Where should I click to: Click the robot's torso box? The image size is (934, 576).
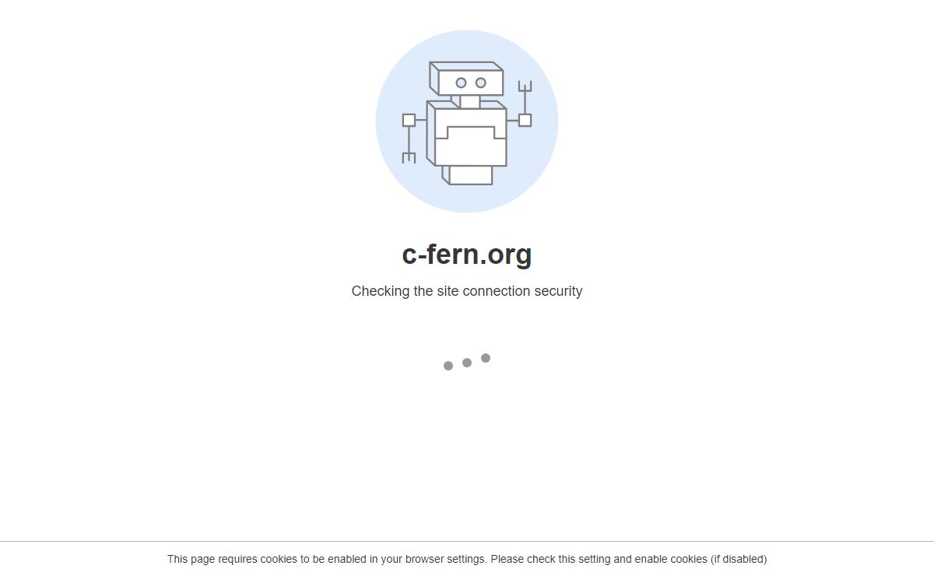[467, 133]
